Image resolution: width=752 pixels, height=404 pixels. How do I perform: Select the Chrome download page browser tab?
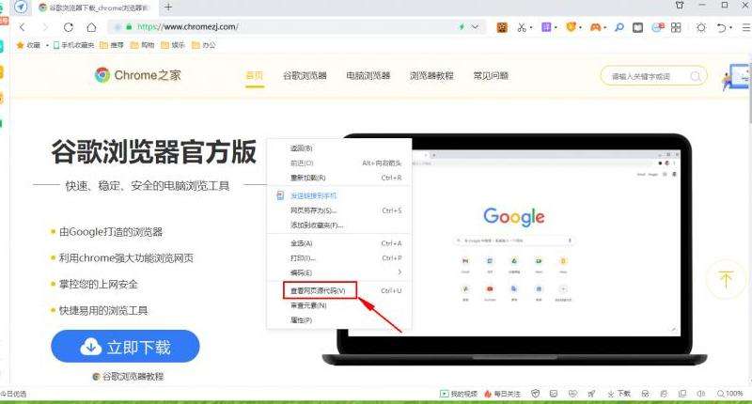click(x=95, y=8)
